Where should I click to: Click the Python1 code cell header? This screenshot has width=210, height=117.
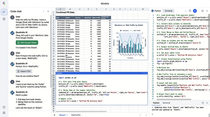coord(102,73)
